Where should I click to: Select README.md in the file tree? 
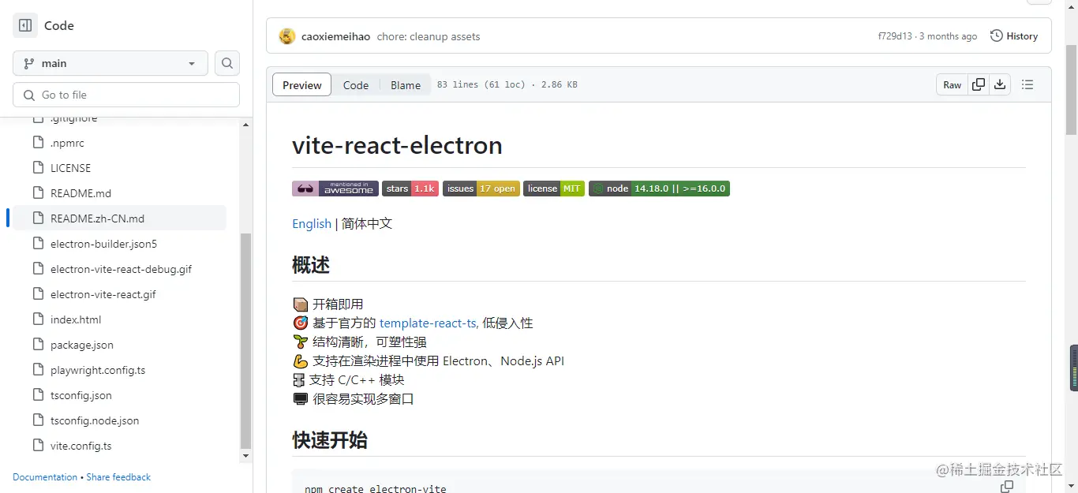tap(80, 193)
